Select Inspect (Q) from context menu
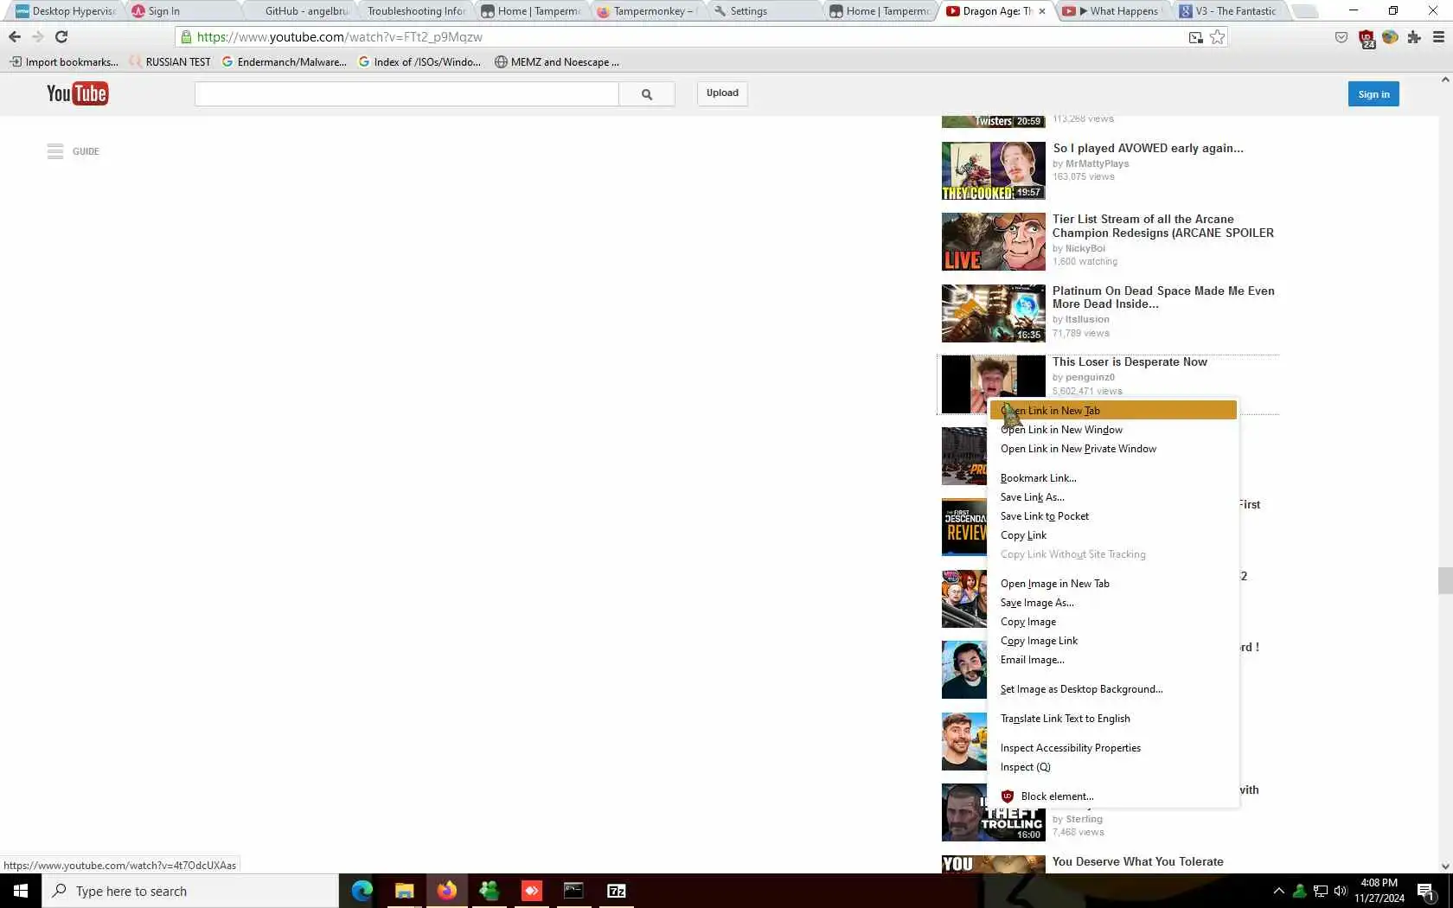The height and width of the screenshot is (908, 1453). (1113, 767)
